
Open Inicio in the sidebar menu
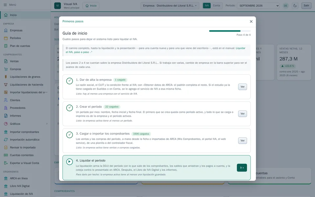point(25,15)
